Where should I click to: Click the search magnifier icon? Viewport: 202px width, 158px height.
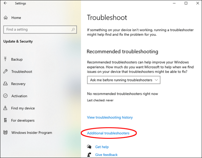73,29
